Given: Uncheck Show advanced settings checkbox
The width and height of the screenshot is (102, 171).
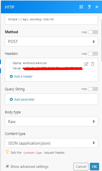Looking at the screenshot, I should (7, 166).
